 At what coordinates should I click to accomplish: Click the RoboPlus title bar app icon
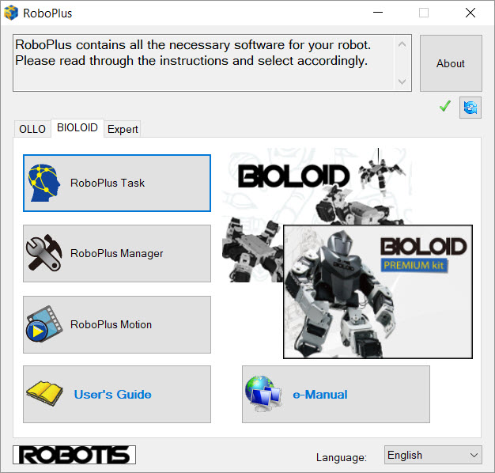pyautogui.click(x=12, y=13)
